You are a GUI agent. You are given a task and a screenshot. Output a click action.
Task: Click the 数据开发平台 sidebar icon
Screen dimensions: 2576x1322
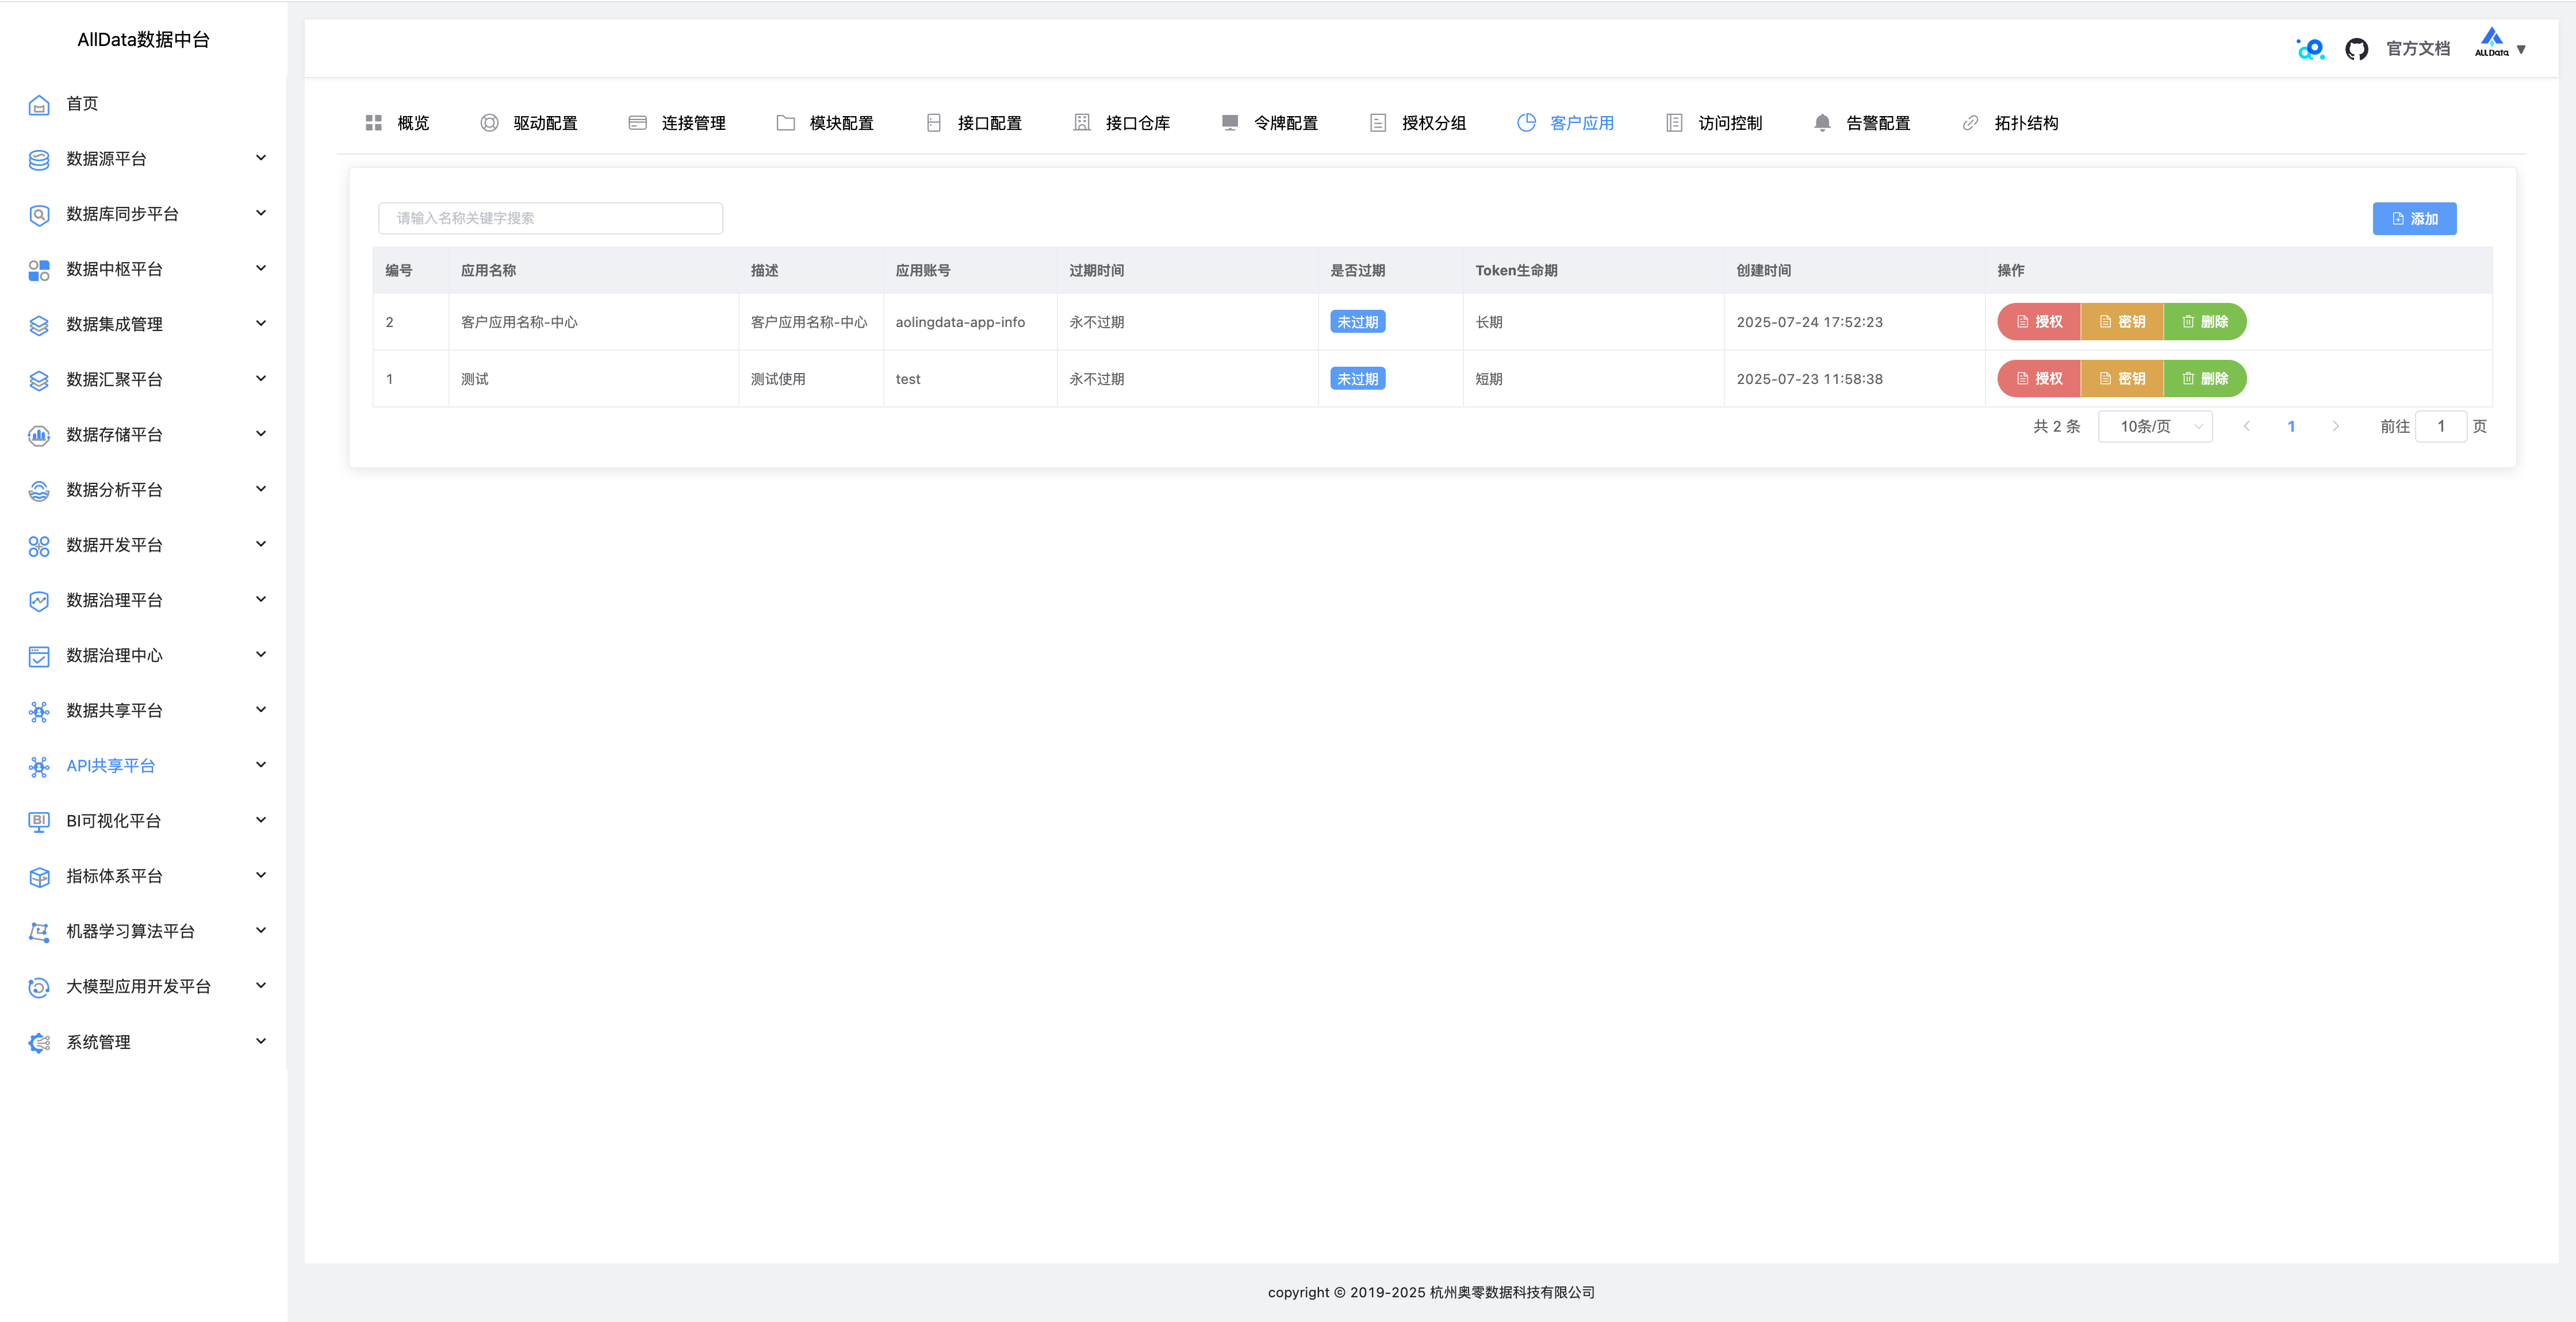[39, 546]
